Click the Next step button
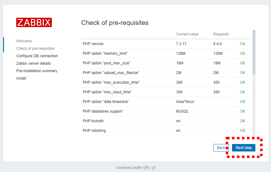271x172 pixels. (244, 148)
